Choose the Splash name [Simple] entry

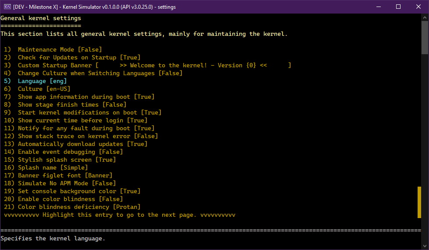click(53, 168)
